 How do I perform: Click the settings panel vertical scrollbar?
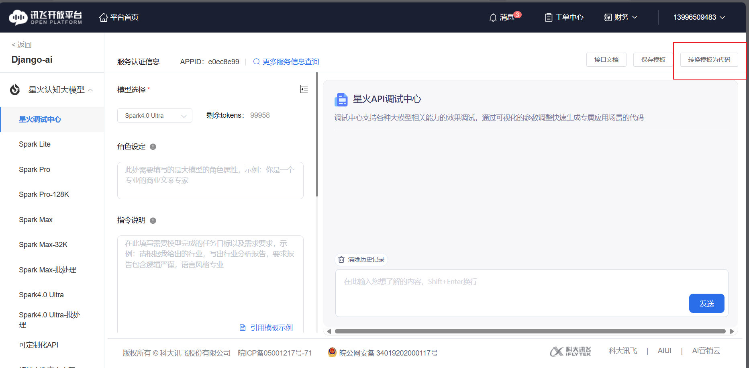pos(317,135)
